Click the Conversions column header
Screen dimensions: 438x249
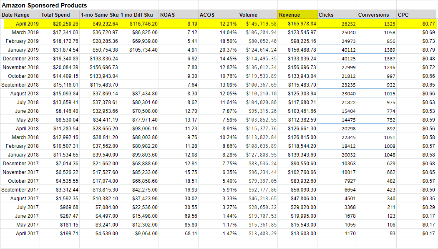(x=377, y=15)
